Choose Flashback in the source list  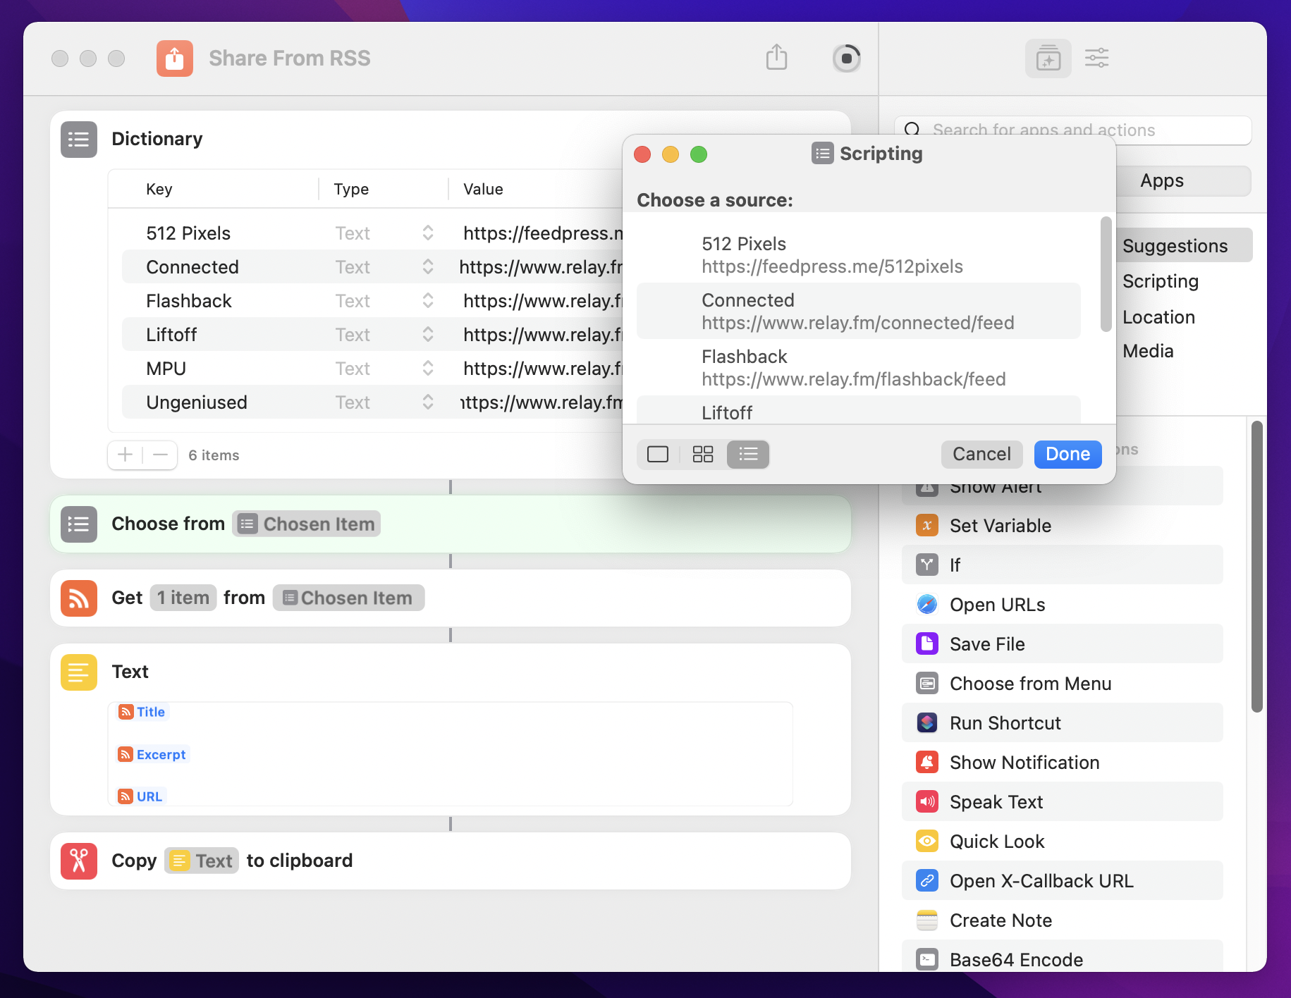pos(858,368)
